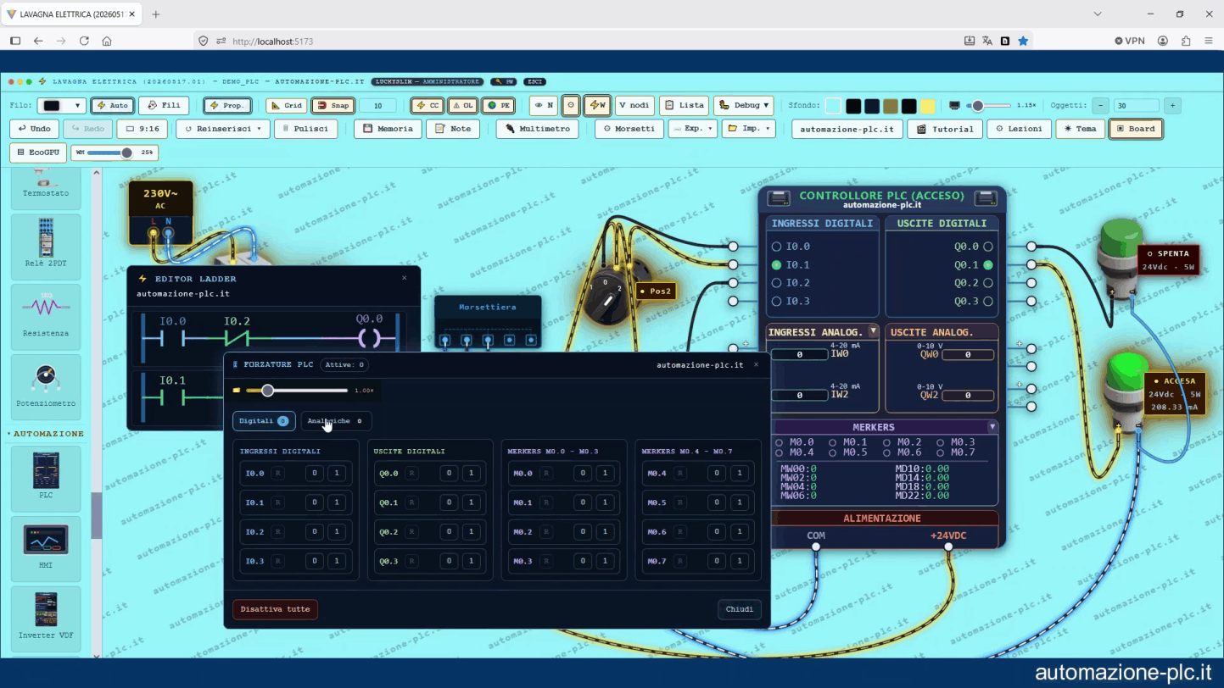Toggle the CC short-circuit option

coord(428,105)
